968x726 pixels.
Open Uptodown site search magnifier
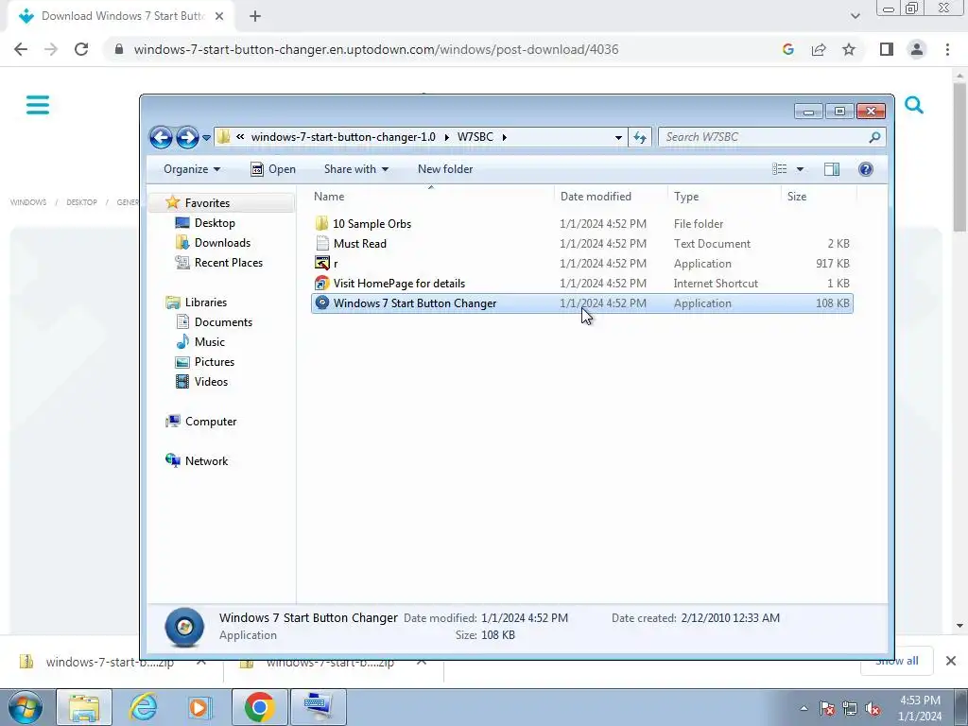(x=914, y=106)
